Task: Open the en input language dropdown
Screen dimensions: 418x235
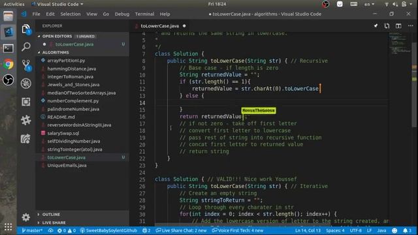Action: pos(369,5)
